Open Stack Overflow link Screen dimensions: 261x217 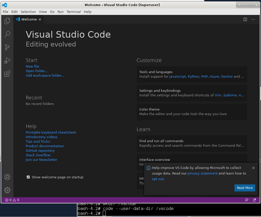coord(38,155)
